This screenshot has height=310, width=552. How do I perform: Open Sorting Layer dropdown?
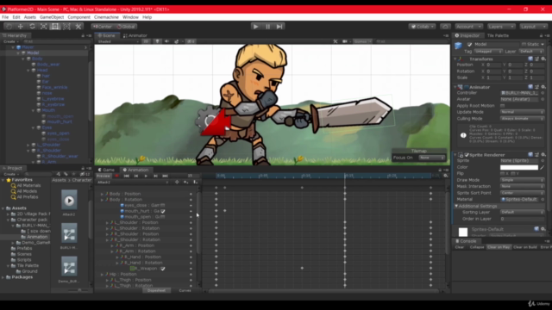522,213
